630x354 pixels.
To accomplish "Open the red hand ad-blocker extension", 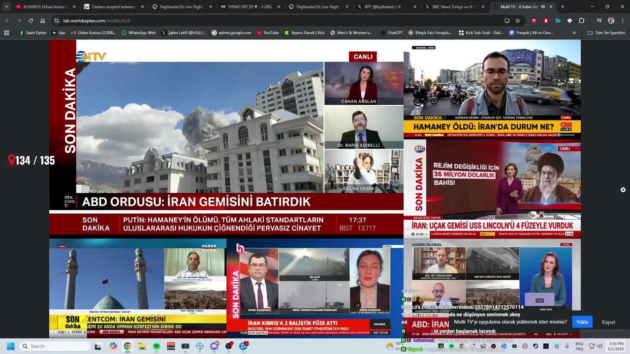I will pyautogui.click(x=546, y=21).
